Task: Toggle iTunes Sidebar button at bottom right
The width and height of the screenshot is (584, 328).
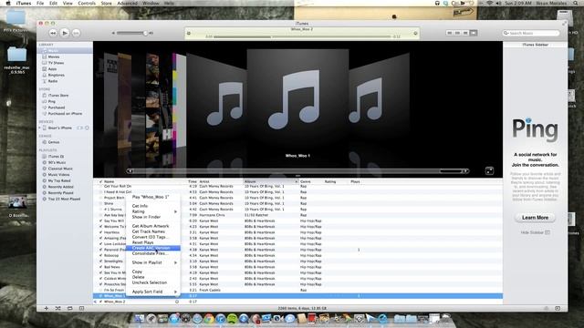Action: [x=558, y=308]
